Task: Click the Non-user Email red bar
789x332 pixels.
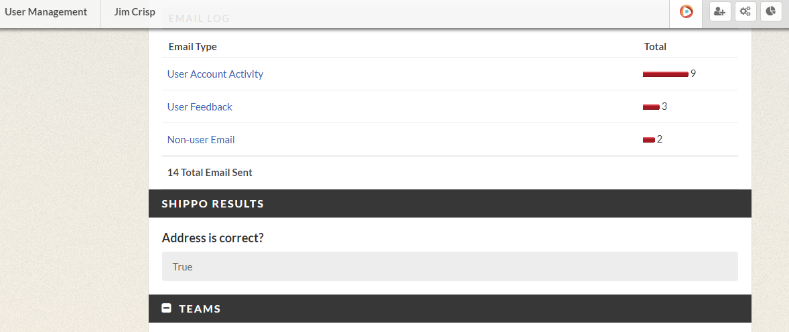Action: pos(648,140)
